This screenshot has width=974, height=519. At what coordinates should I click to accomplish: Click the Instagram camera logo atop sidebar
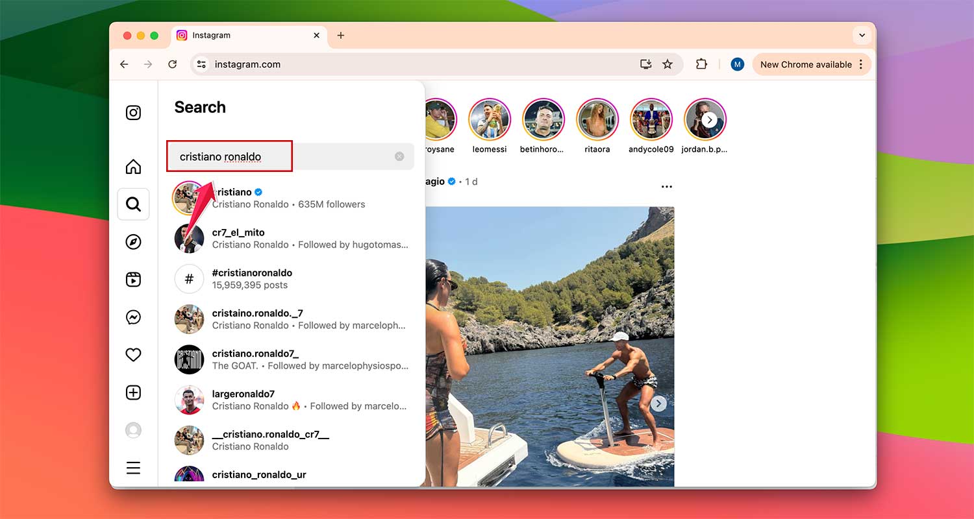[133, 112]
